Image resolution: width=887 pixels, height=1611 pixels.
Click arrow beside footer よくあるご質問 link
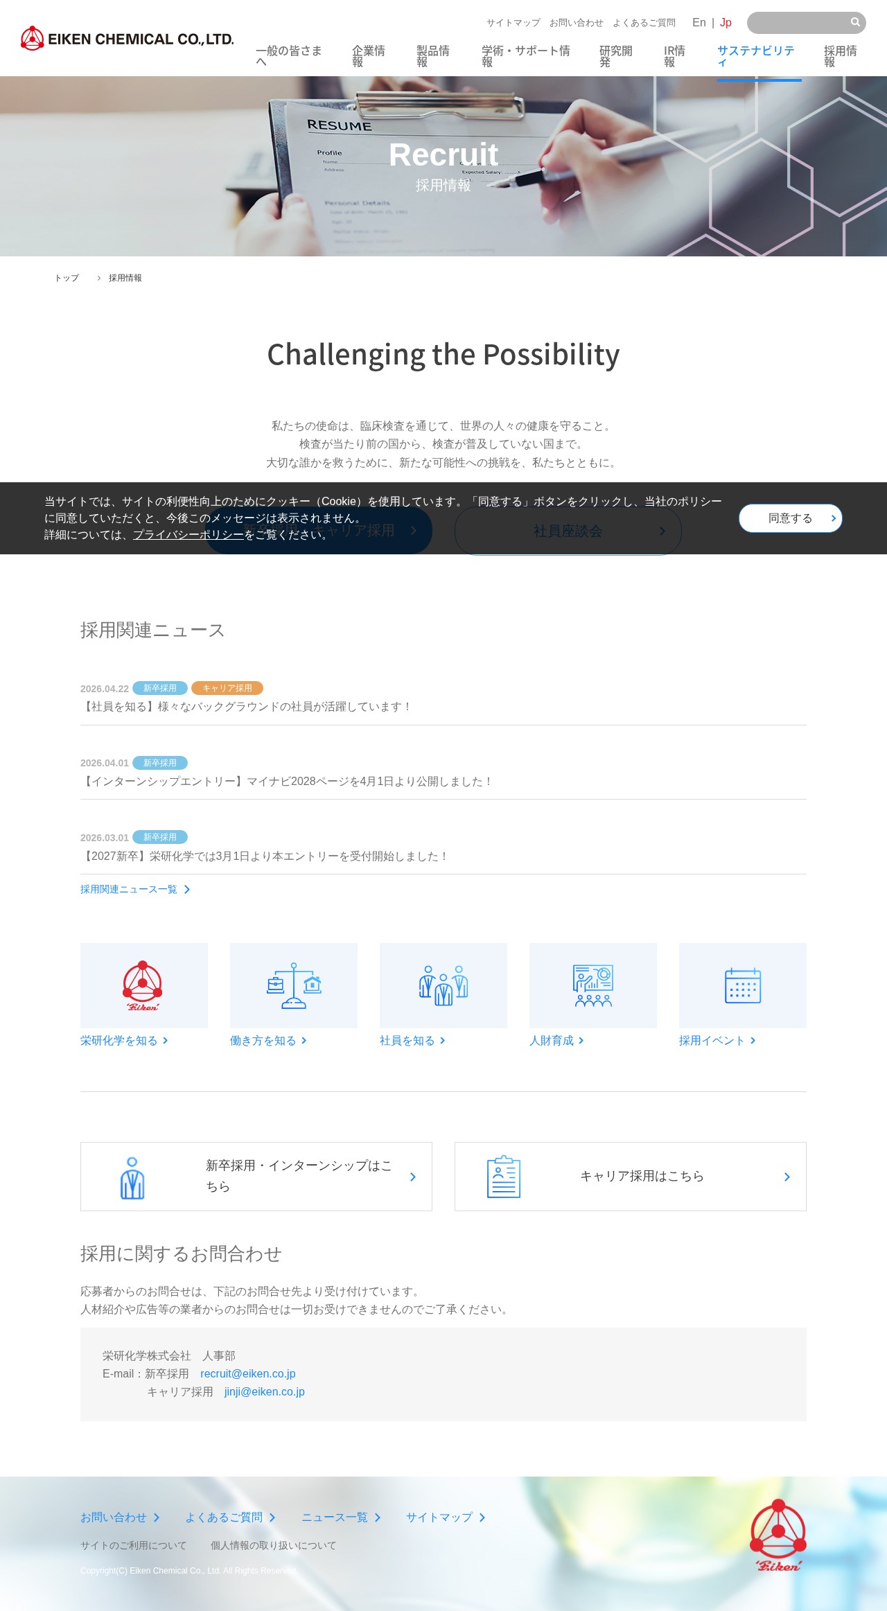point(272,1517)
